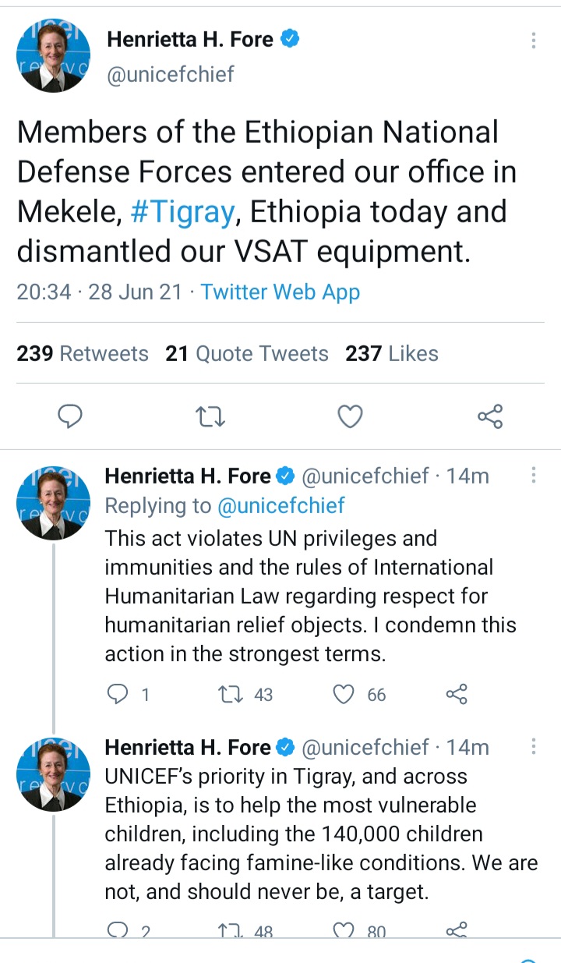Open more options on 'UNICEF's priority' reply
Image resolution: width=561 pixels, height=963 pixels.
pyautogui.click(x=534, y=747)
